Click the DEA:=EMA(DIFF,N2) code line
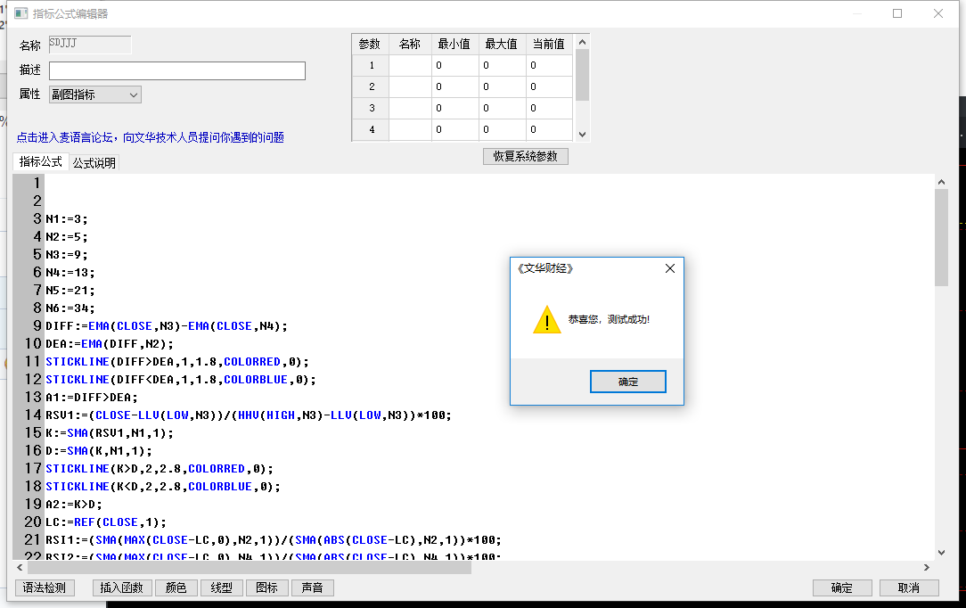Image resolution: width=966 pixels, height=608 pixels. (x=110, y=344)
